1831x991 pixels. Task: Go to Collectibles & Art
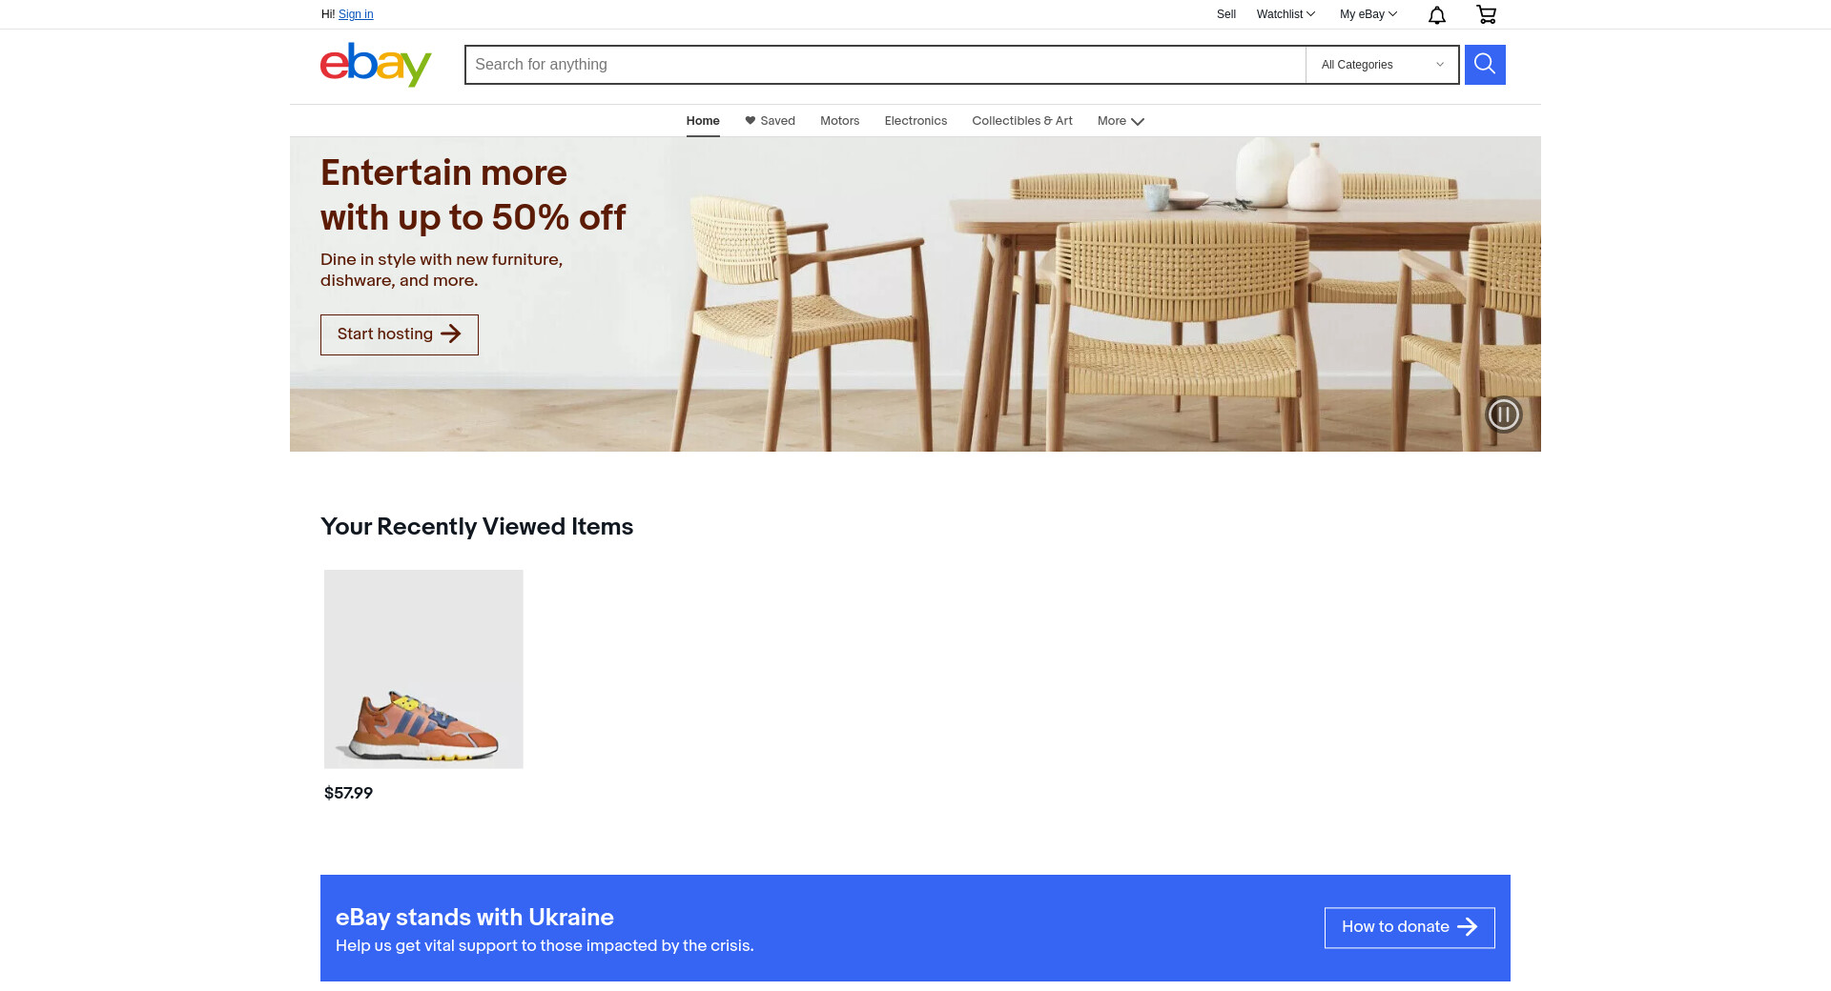click(x=1022, y=121)
